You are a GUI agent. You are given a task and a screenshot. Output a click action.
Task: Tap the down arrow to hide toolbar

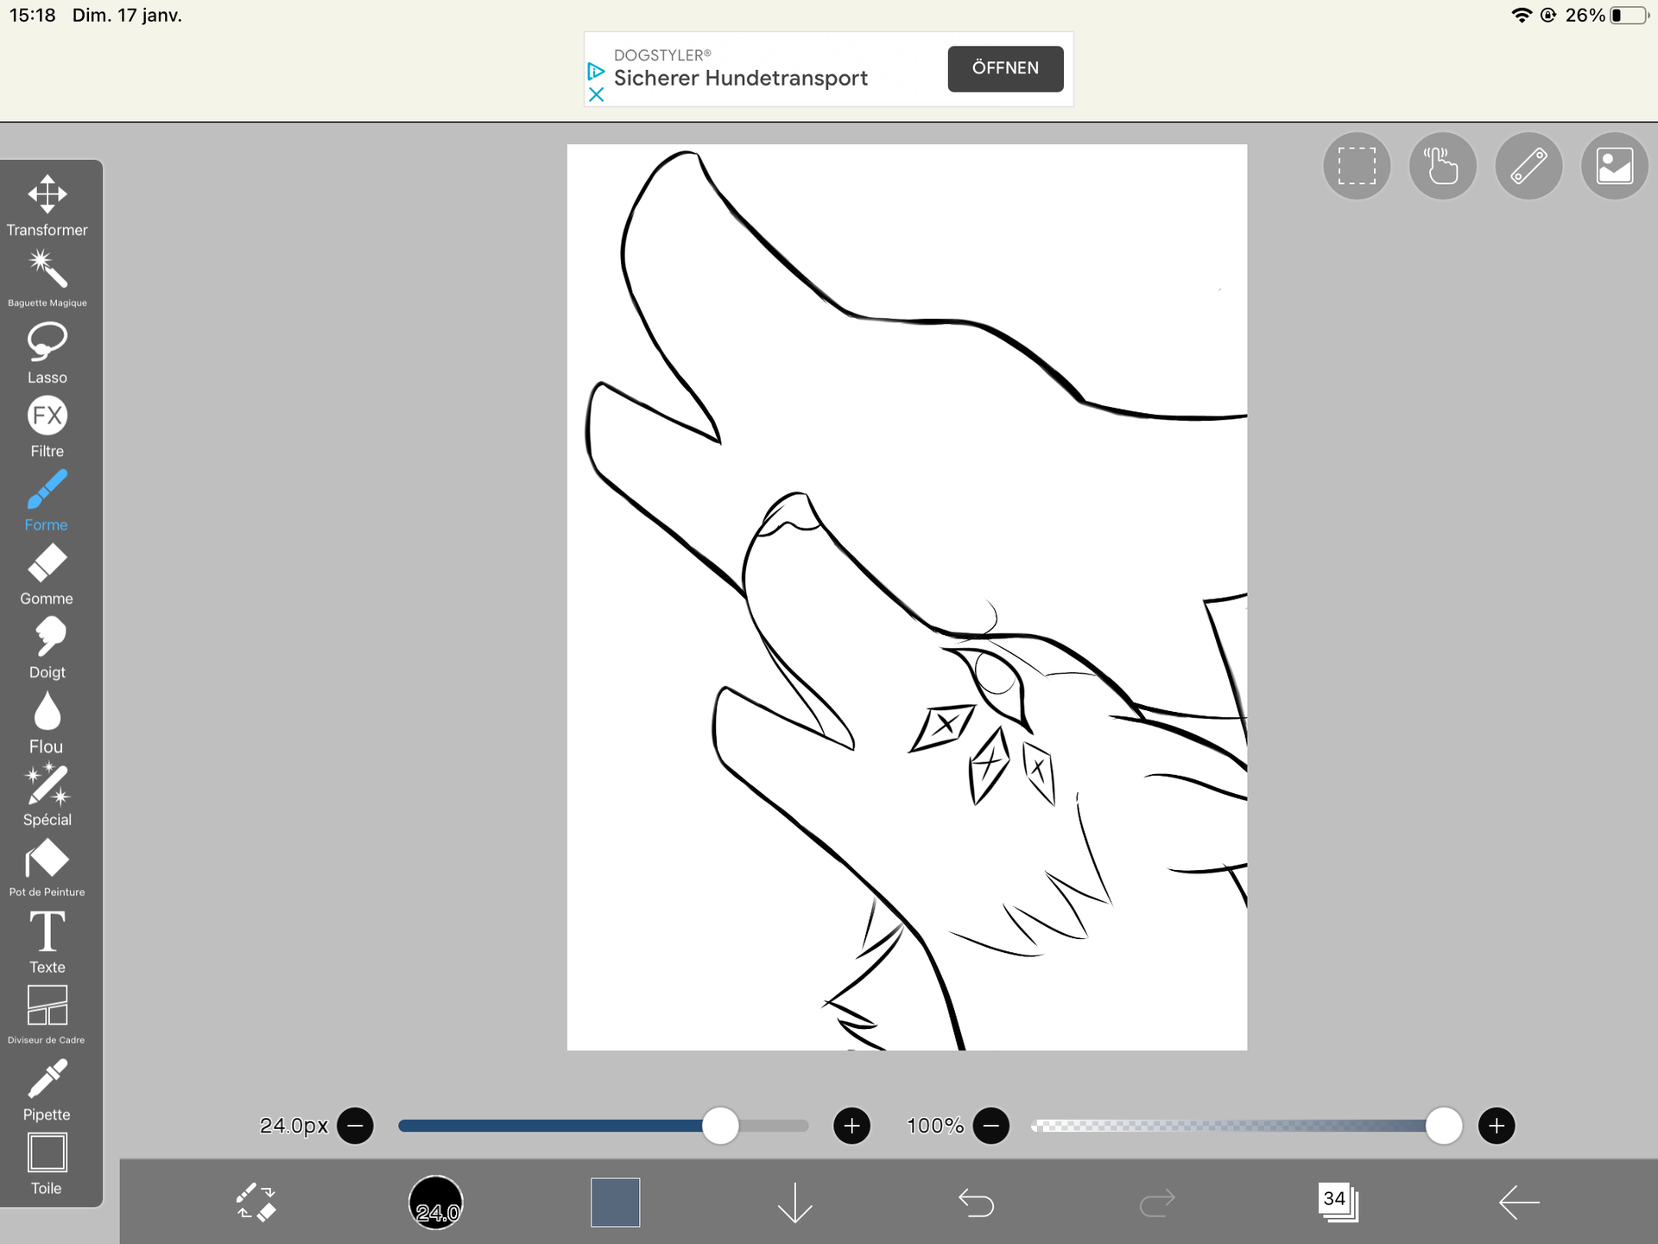[795, 1202]
